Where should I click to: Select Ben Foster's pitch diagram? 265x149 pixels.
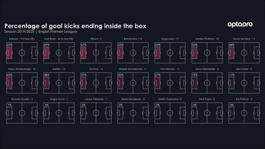pyautogui.click(x=244, y=83)
